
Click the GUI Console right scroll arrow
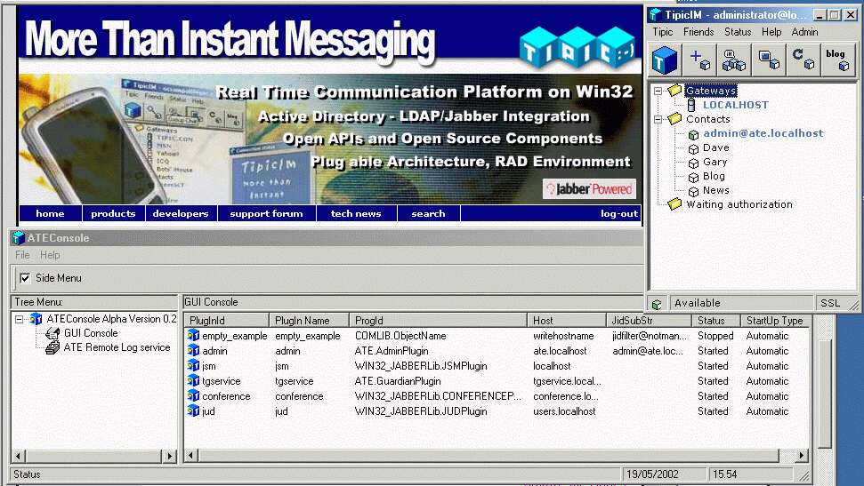[x=801, y=455]
